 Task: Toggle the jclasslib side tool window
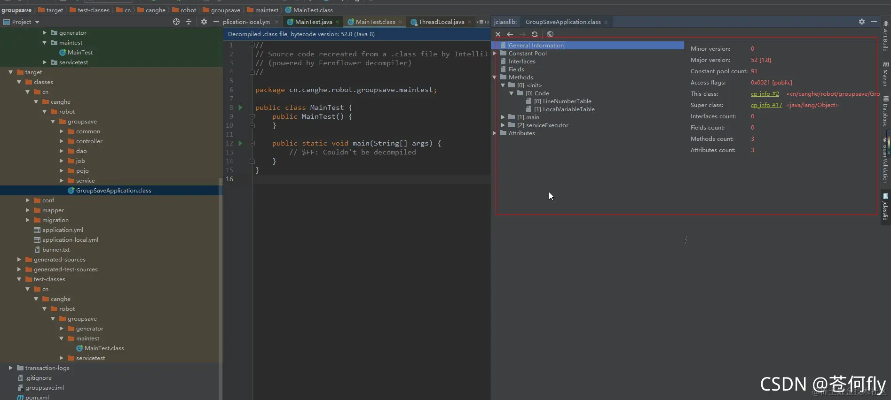pyautogui.click(x=886, y=207)
